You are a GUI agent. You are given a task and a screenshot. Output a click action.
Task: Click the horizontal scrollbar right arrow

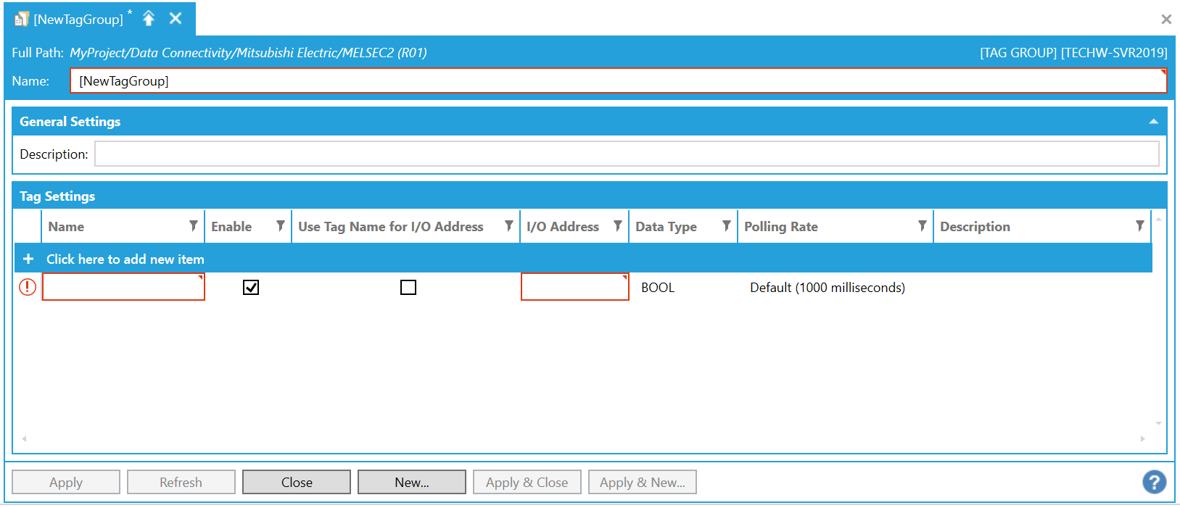pyautogui.click(x=1142, y=438)
